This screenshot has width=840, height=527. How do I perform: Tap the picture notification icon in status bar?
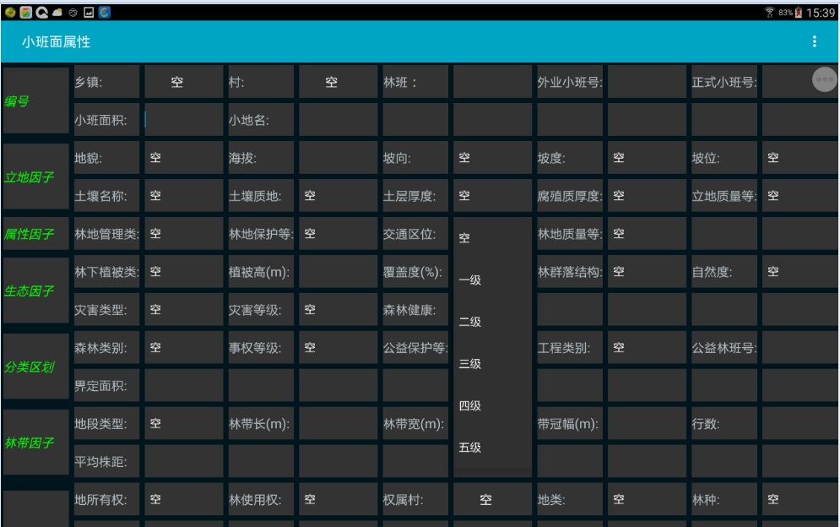(89, 13)
